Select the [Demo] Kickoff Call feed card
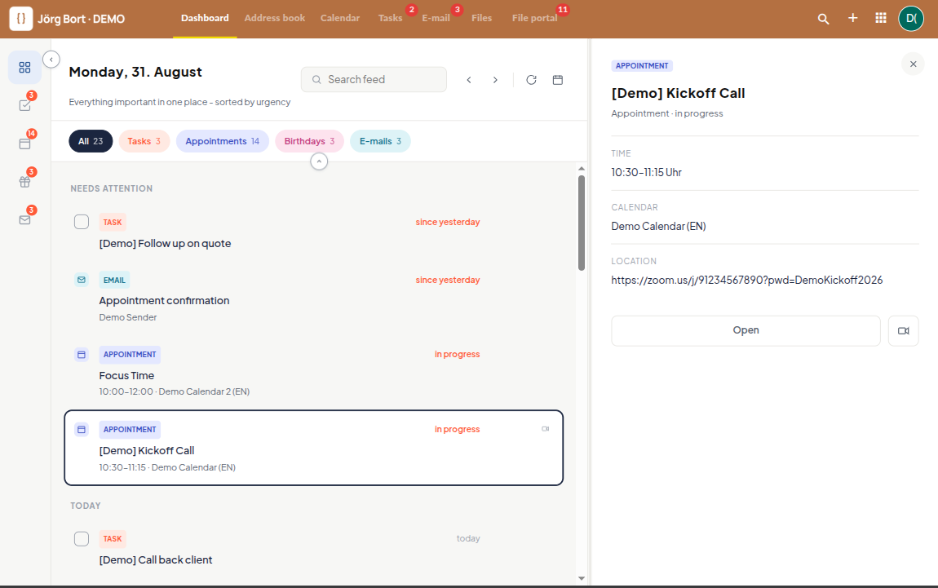 [x=313, y=448]
